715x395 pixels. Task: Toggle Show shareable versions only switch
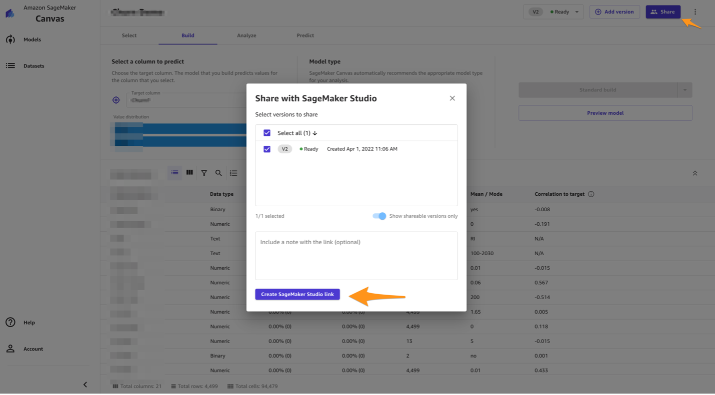379,216
